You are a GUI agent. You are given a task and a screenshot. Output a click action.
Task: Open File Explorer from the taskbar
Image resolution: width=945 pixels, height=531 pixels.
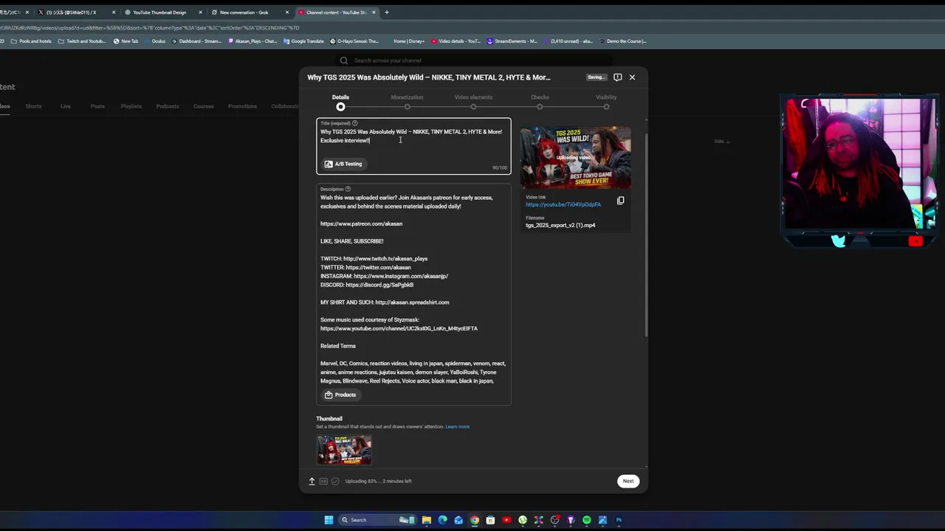pyautogui.click(x=427, y=520)
